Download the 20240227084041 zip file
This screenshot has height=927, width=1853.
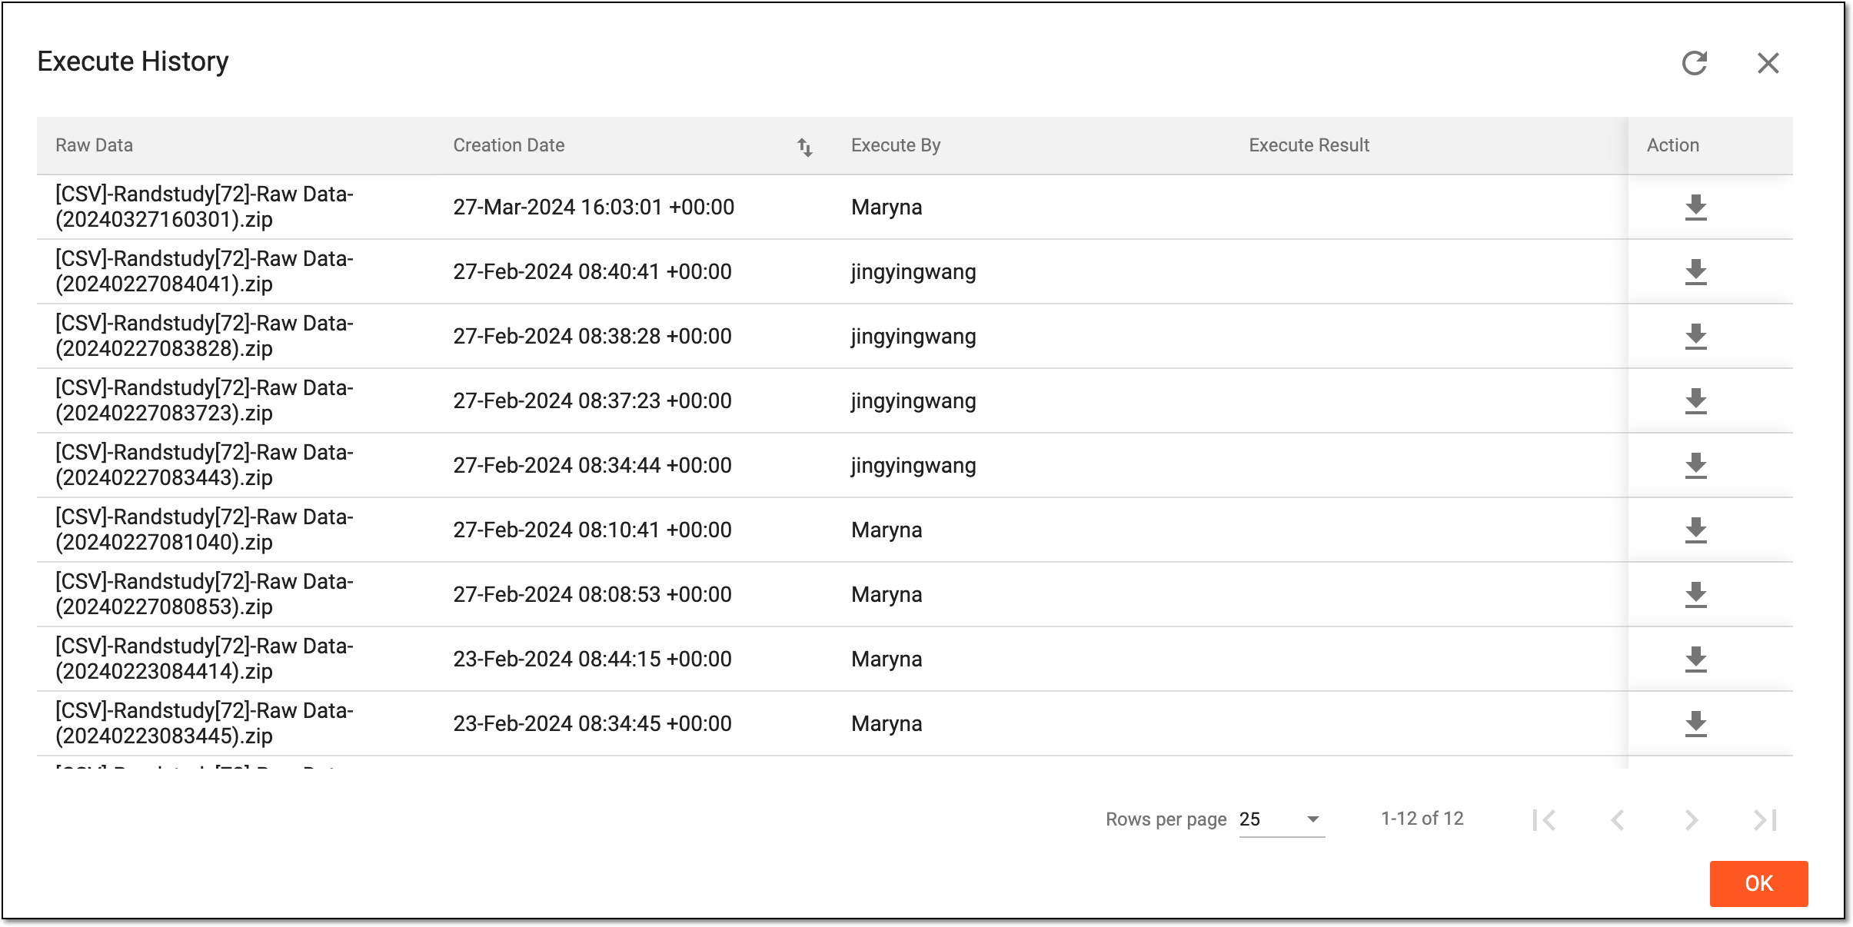[1696, 272]
